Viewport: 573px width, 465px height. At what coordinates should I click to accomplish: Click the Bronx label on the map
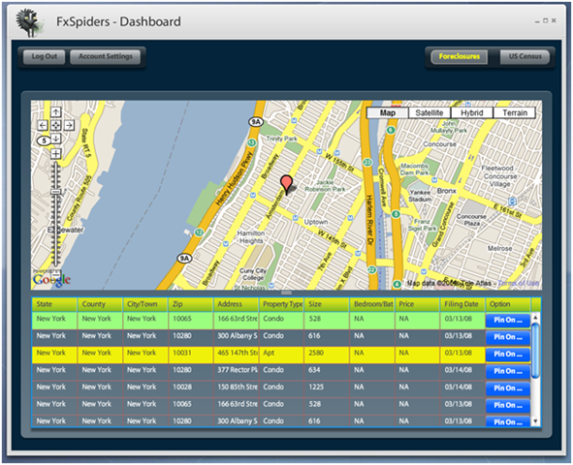click(x=447, y=191)
